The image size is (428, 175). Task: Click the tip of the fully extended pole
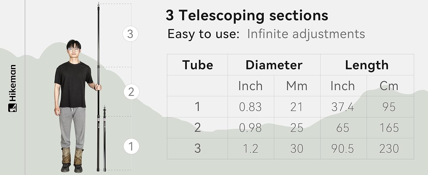point(98,4)
